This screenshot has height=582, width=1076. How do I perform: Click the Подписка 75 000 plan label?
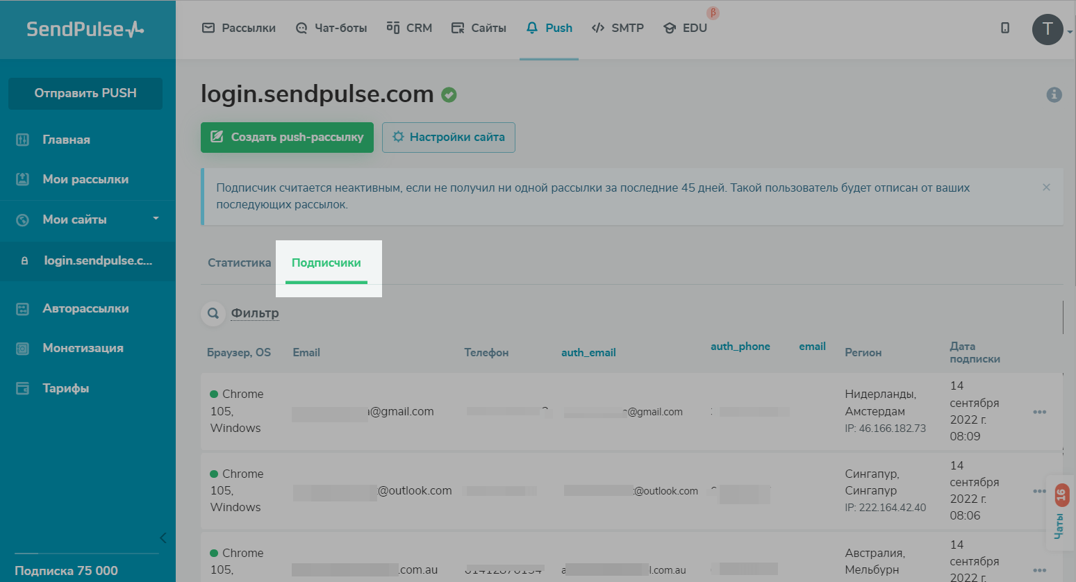pyautogui.click(x=66, y=571)
